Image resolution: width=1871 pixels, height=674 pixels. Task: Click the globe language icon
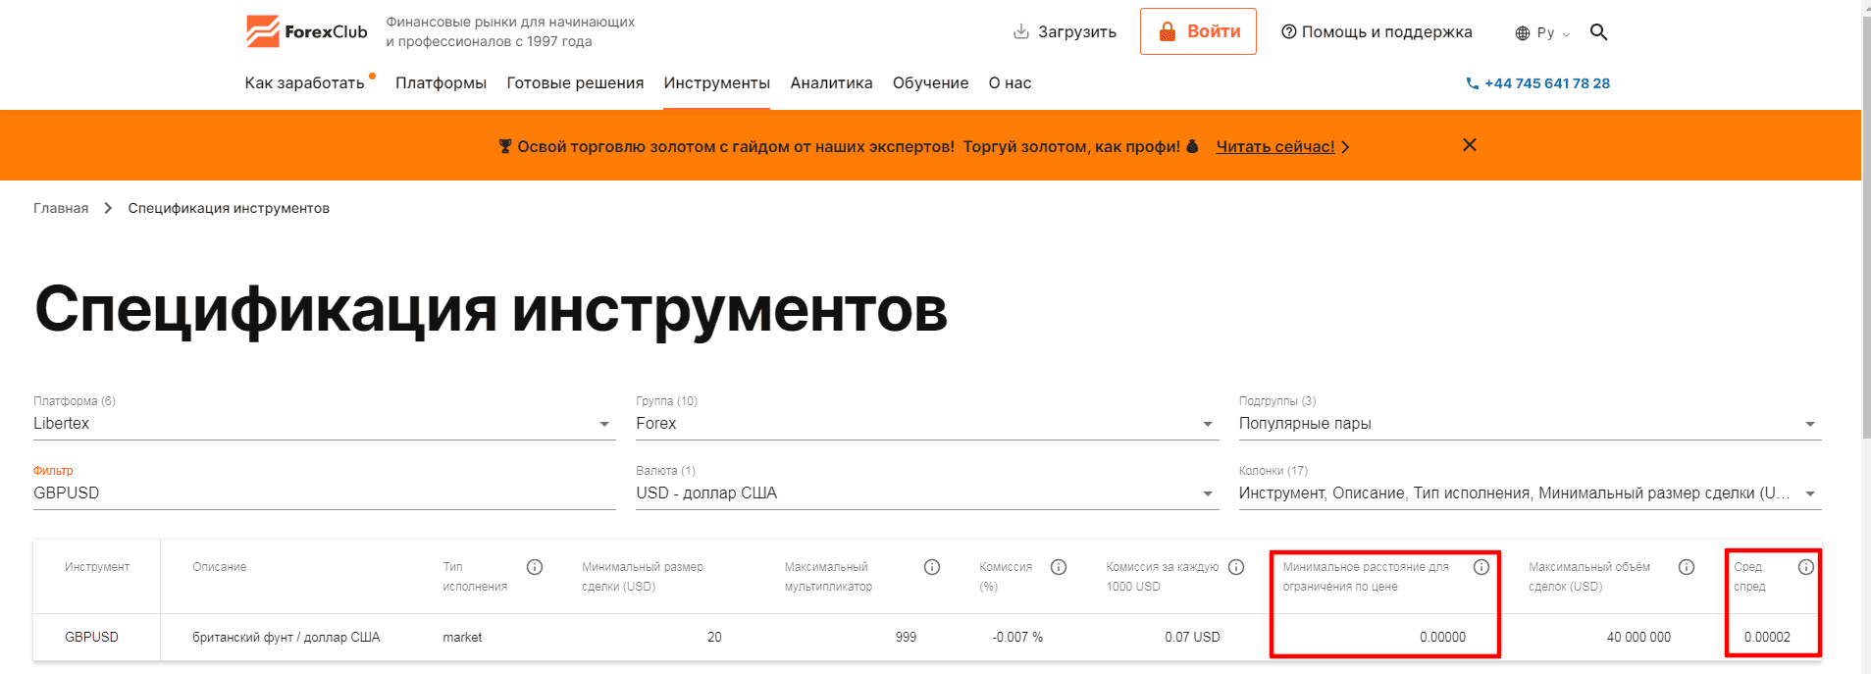(1523, 33)
